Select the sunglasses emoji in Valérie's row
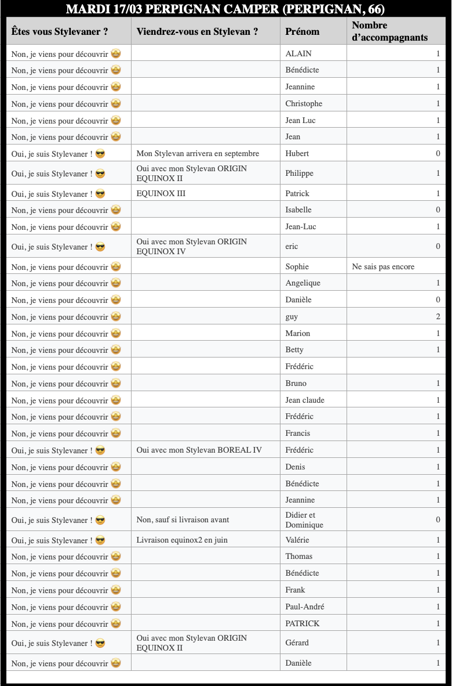The width and height of the screenshot is (452, 686). pos(100,541)
